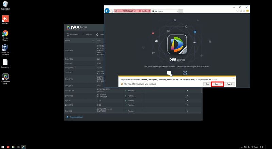Click the Download Client link
The width and height of the screenshot is (272, 149).
point(74,117)
